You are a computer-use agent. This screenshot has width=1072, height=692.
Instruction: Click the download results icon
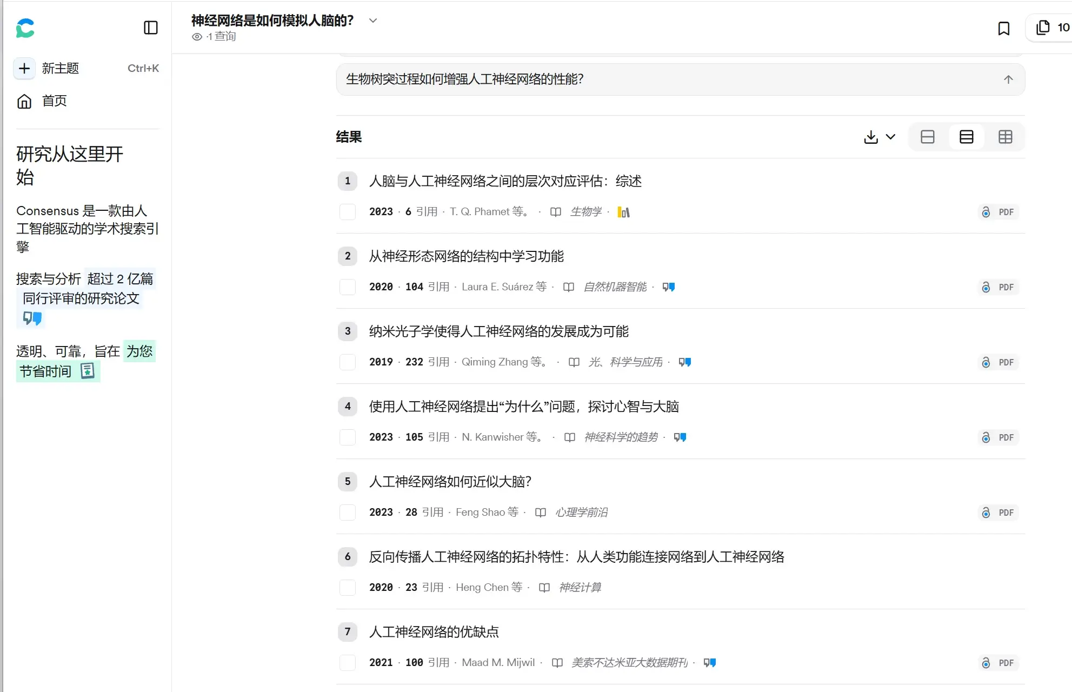[x=870, y=137]
